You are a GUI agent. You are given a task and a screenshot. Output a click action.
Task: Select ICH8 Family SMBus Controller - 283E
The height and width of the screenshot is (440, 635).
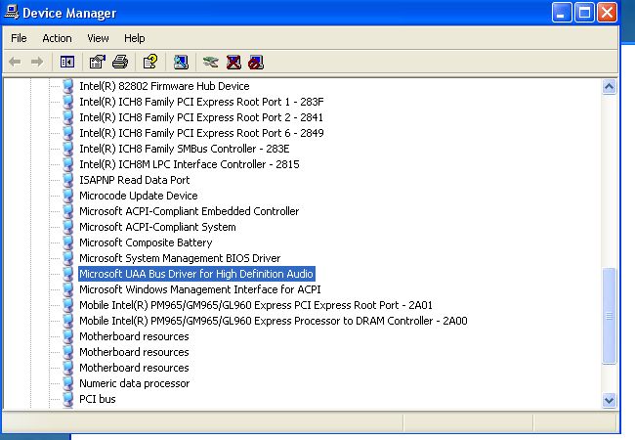[x=185, y=149]
